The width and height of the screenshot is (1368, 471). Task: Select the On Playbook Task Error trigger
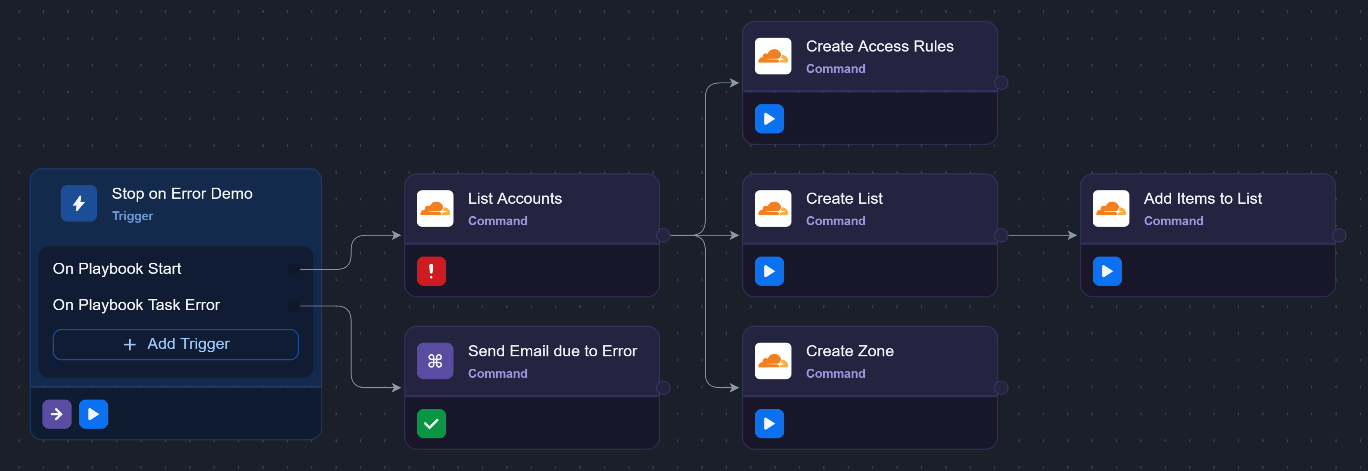[x=136, y=305]
